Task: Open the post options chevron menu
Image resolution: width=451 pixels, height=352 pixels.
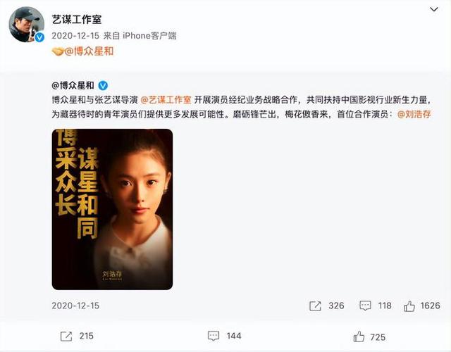Action: [x=434, y=9]
